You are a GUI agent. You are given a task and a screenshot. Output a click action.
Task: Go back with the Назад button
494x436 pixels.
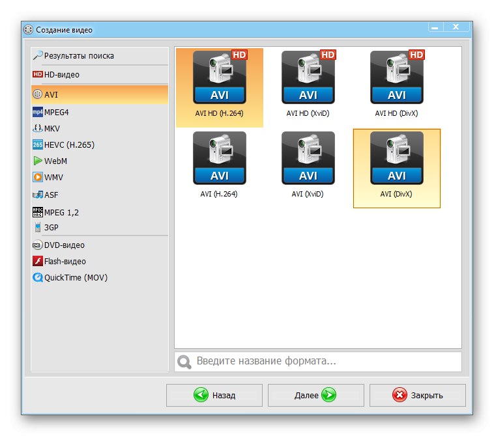[214, 395]
